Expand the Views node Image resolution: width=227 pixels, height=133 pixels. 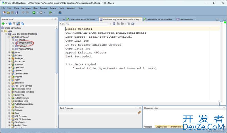pos(9,52)
